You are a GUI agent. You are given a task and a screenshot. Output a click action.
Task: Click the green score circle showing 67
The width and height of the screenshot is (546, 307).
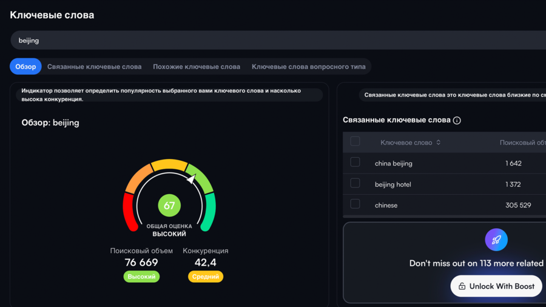point(169,206)
